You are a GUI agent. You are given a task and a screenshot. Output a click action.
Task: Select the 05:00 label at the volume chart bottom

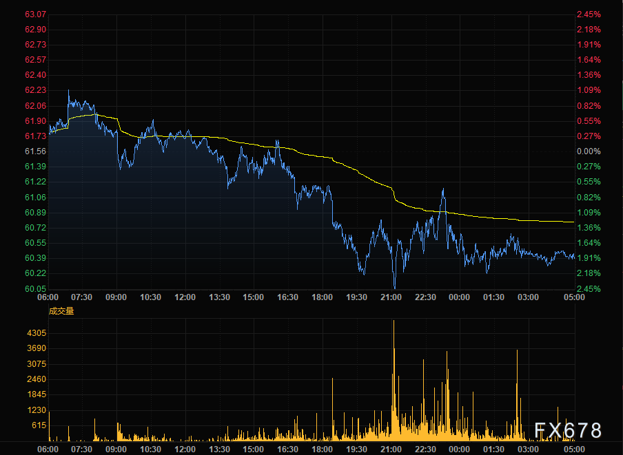[x=574, y=449]
